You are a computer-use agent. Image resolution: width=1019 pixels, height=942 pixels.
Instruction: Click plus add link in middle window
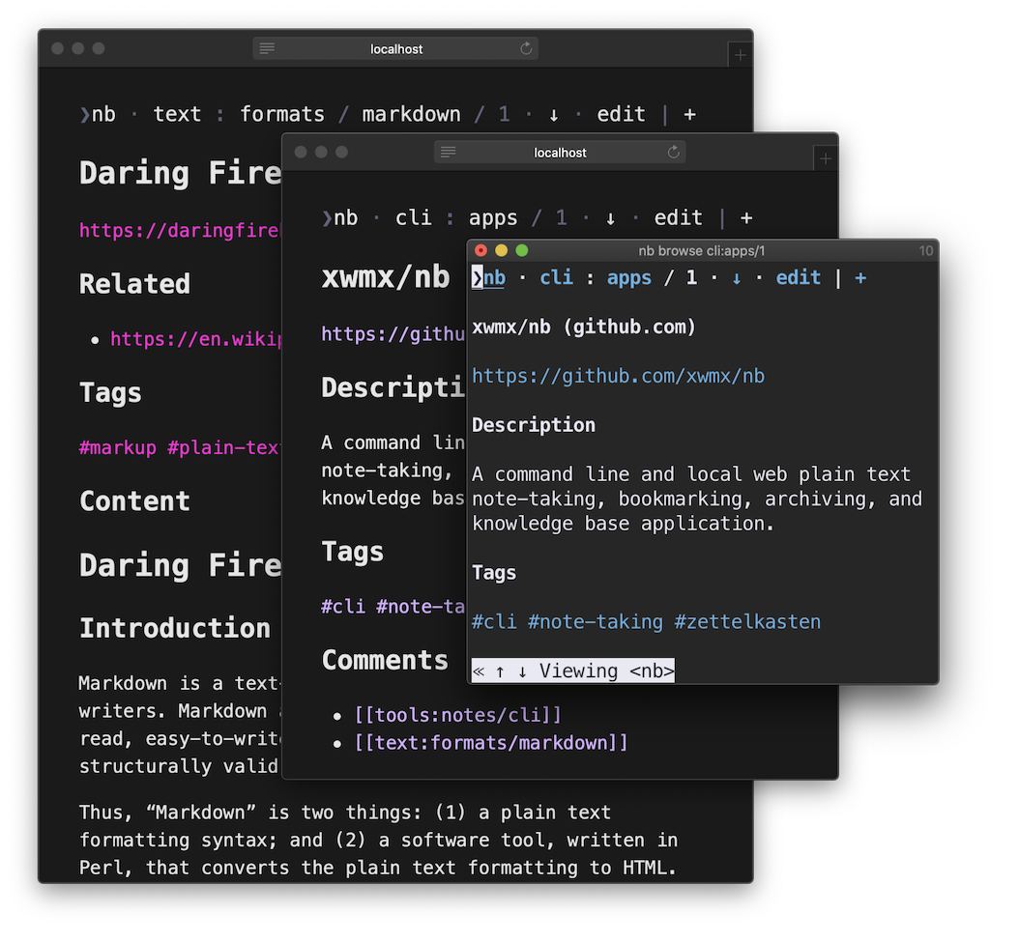746,218
